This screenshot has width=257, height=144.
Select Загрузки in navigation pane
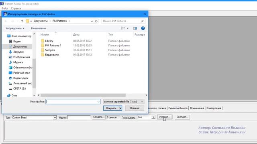16,52
